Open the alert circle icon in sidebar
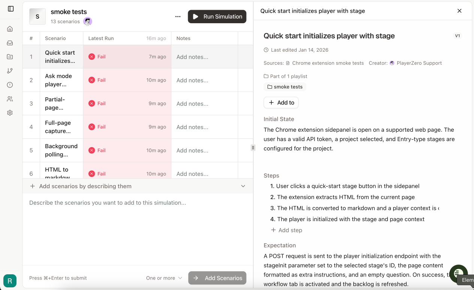The image size is (474, 290). click(10, 85)
